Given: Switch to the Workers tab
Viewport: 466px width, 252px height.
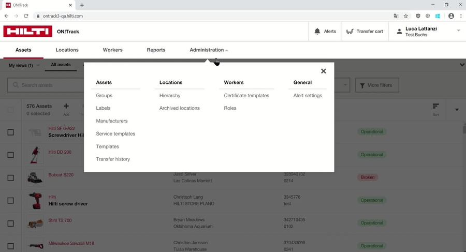Looking at the screenshot, I should pos(113,50).
